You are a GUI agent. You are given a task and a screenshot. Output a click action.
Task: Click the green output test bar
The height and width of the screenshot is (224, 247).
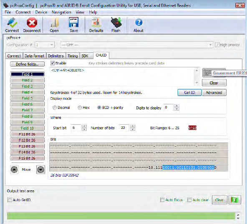[121, 216]
